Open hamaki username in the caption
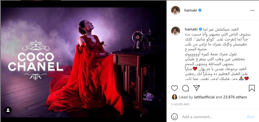Screen dimensions: 259x122 tap(191, 29)
